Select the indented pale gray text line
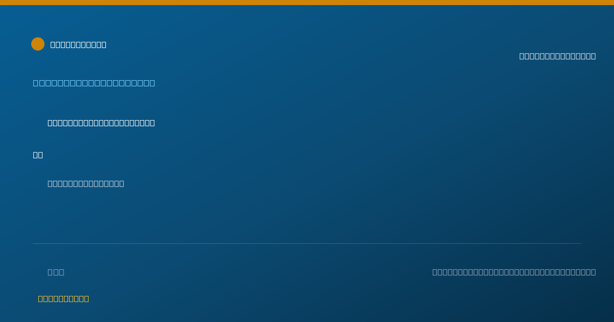This screenshot has width=614, height=322. pos(86,183)
